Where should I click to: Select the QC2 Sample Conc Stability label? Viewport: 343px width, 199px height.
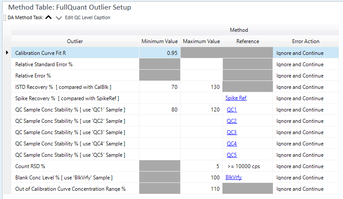[70, 121]
